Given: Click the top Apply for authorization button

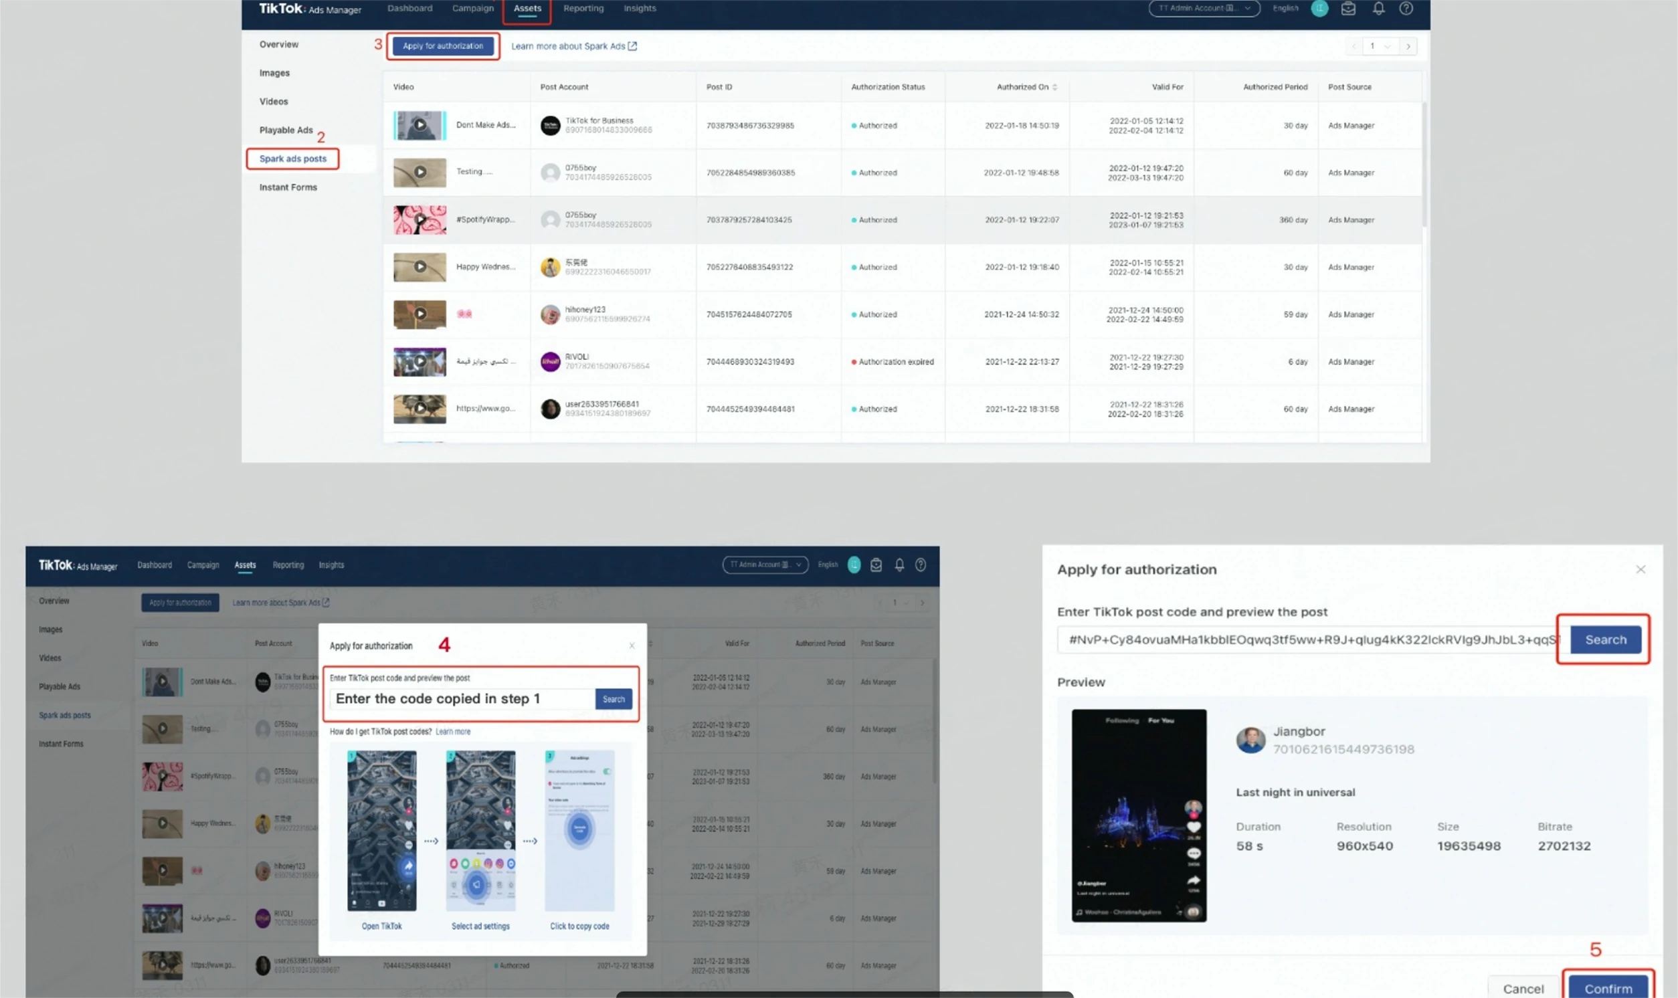Looking at the screenshot, I should [442, 46].
